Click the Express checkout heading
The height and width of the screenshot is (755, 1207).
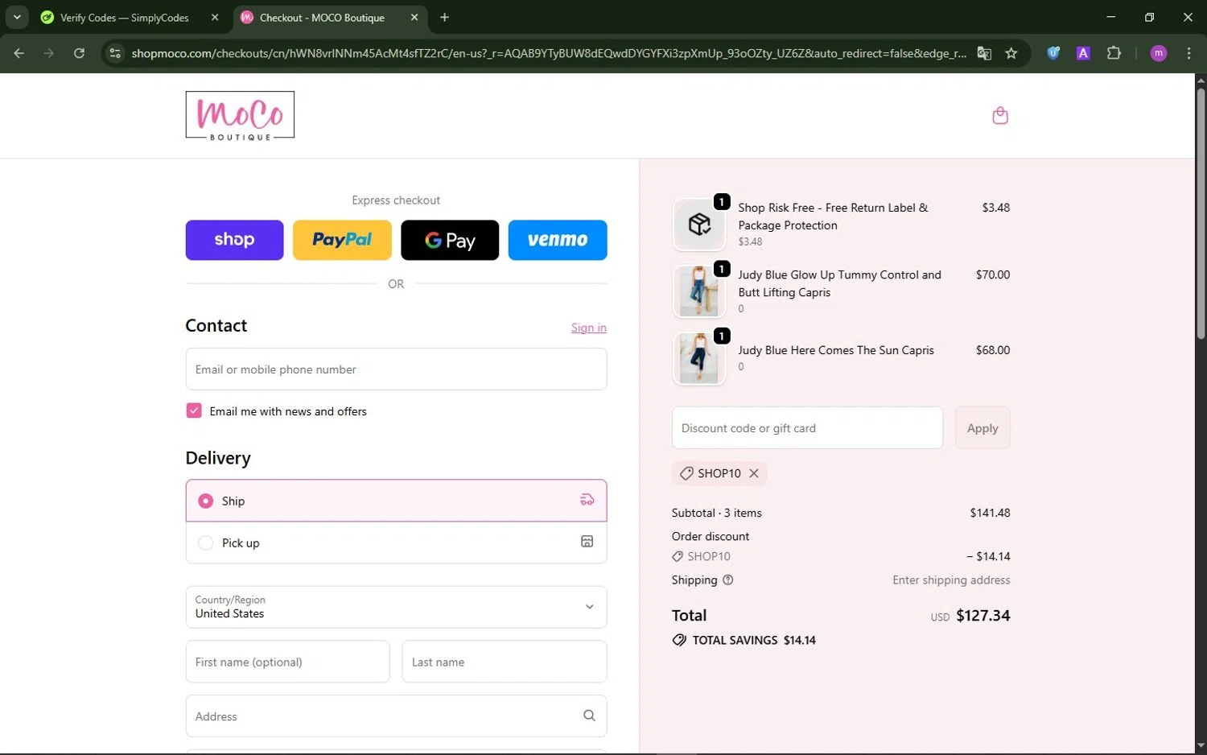point(396,200)
